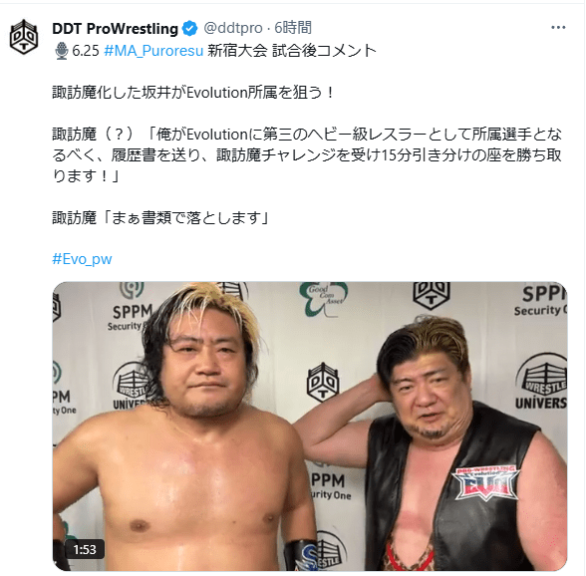Open the DDT ProWrestling profile avatar
This screenshot has height=576, width=586.
24,37
